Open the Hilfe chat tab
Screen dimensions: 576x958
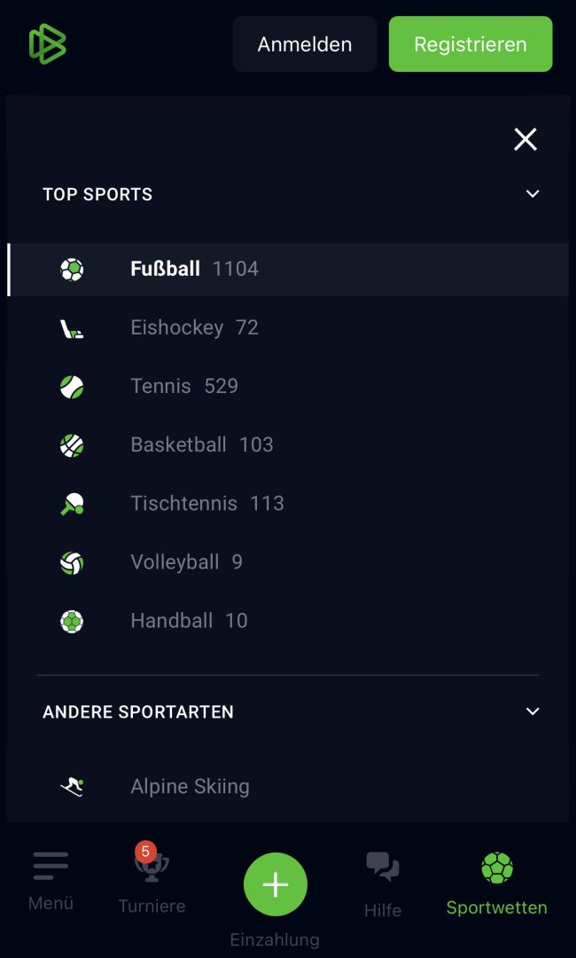tap(383, 882)
